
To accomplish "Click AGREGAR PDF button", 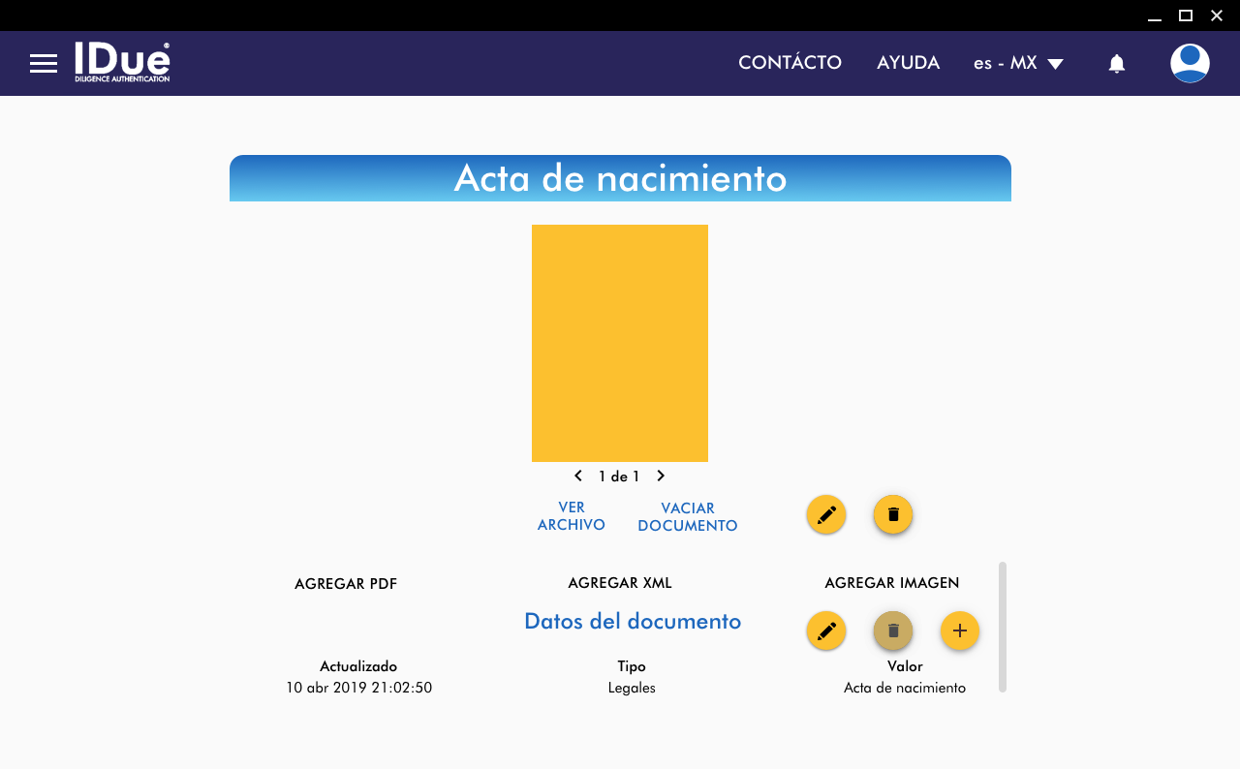I will click(346, 584).
